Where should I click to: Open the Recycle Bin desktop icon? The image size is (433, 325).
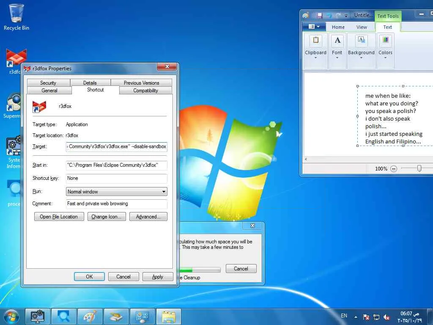[x=16, y=17]
